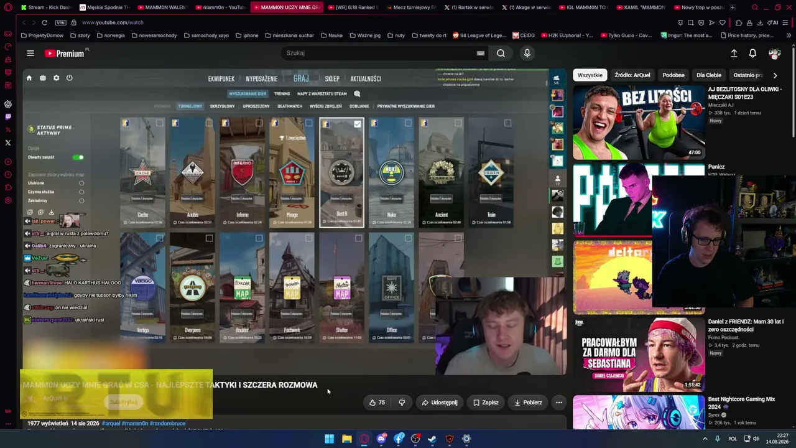796x448 pixels.
Task: Open AJ BEZLITOSNY DLA OLIWKI video thumbnail
Action: pos(639,123)
